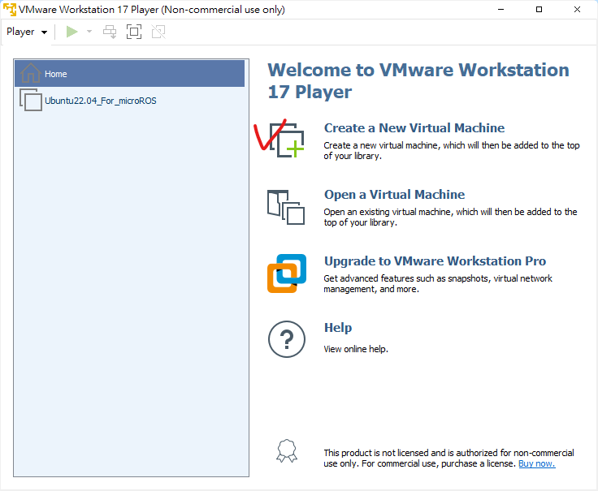Click the VMware Workstation Pro upgrade icon

[287, 273]
